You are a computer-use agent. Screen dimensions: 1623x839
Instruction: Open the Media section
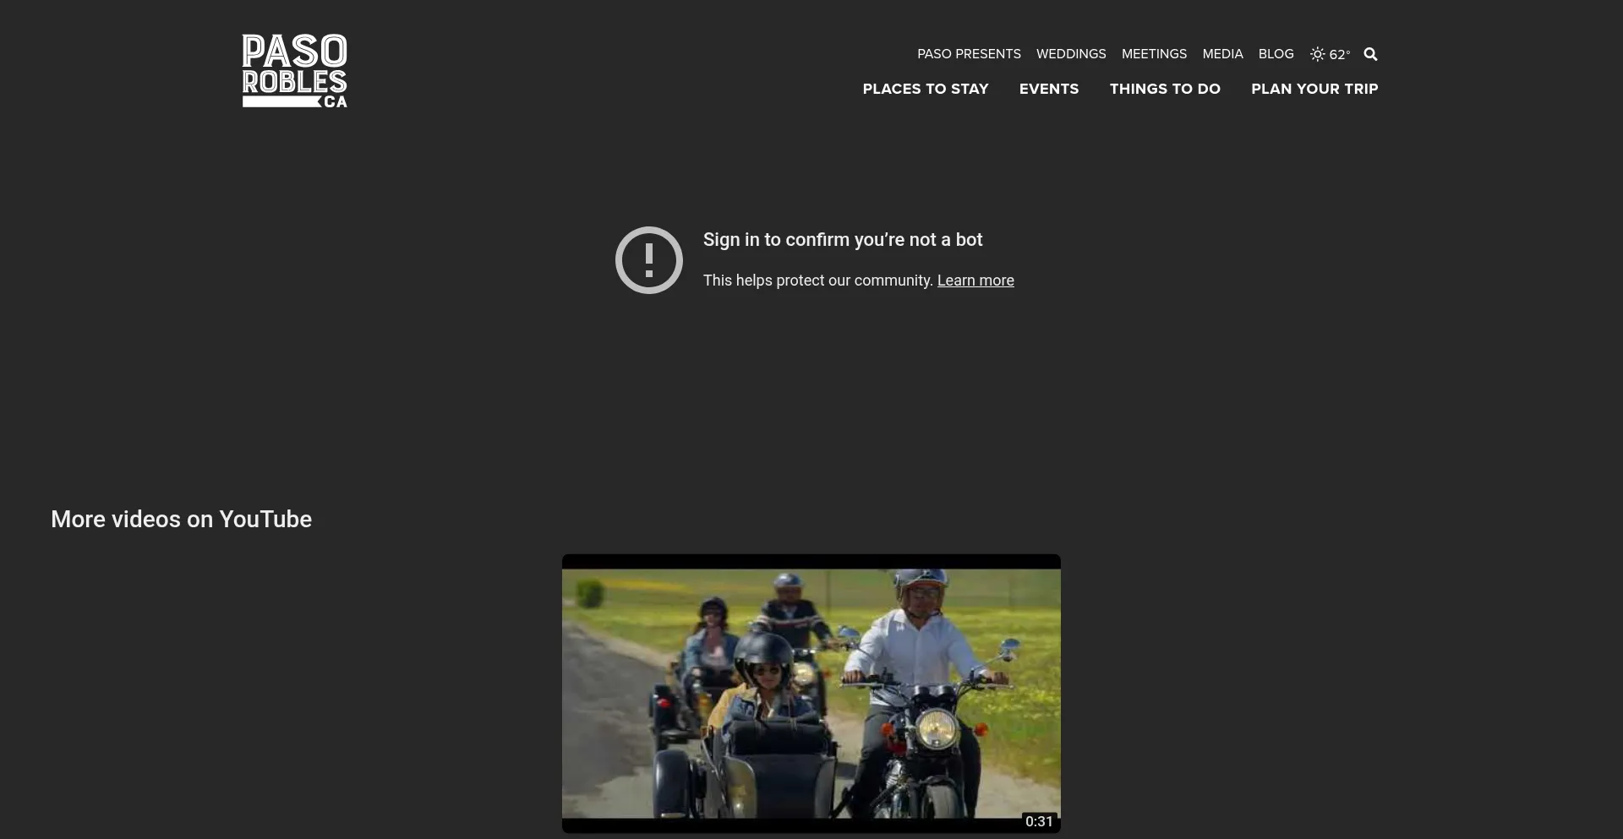pos(1222,54)
